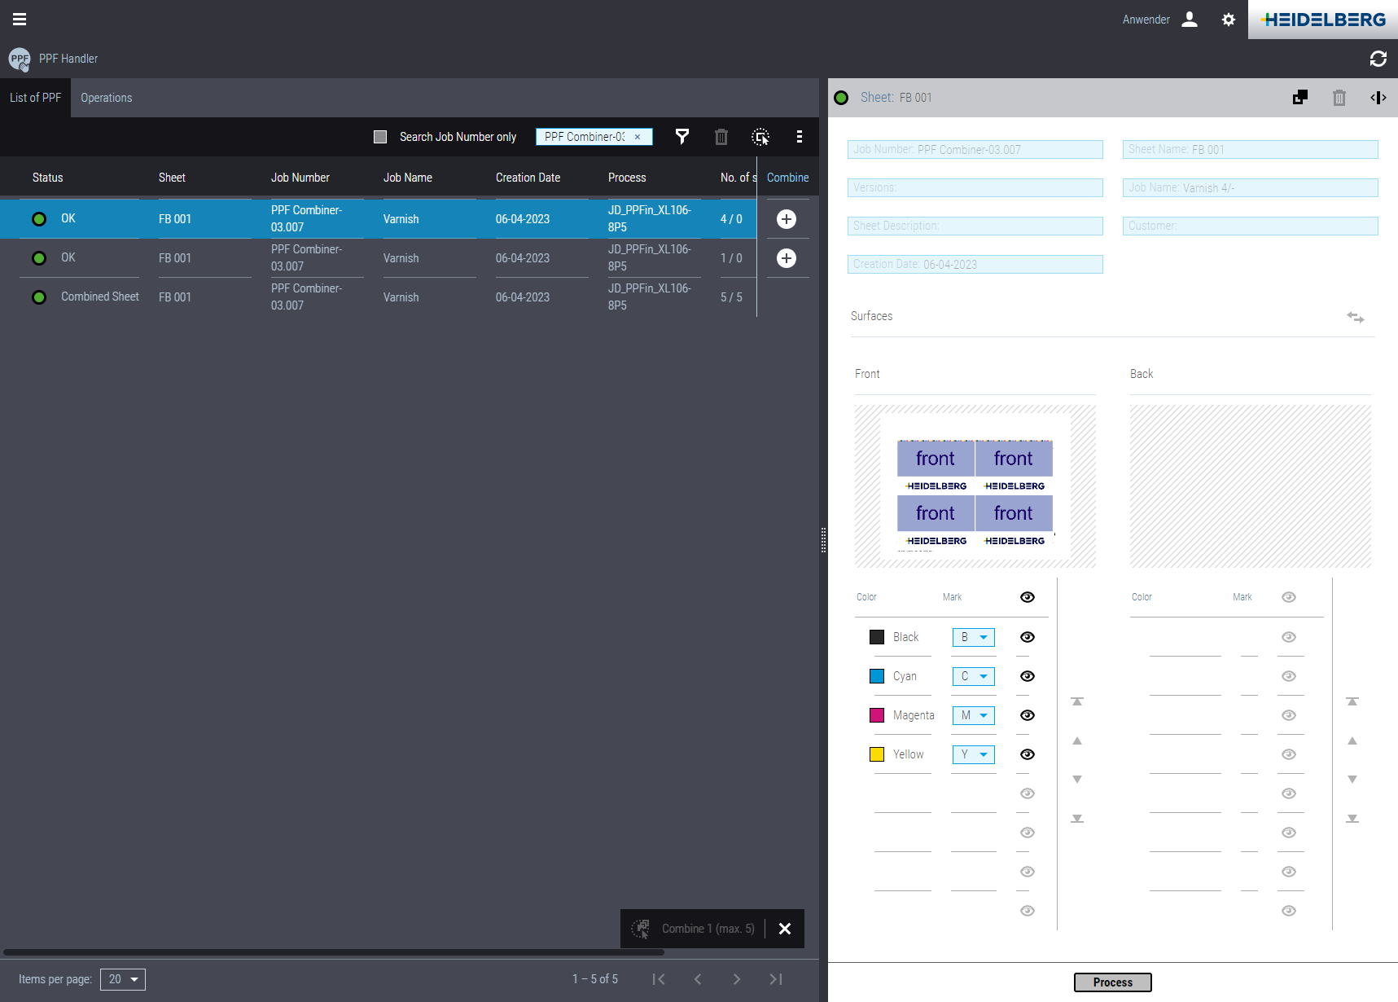This screenshot has width=1398, height=1002.
Task: Expand the Yellow mark dropdown
Action: 974,754
